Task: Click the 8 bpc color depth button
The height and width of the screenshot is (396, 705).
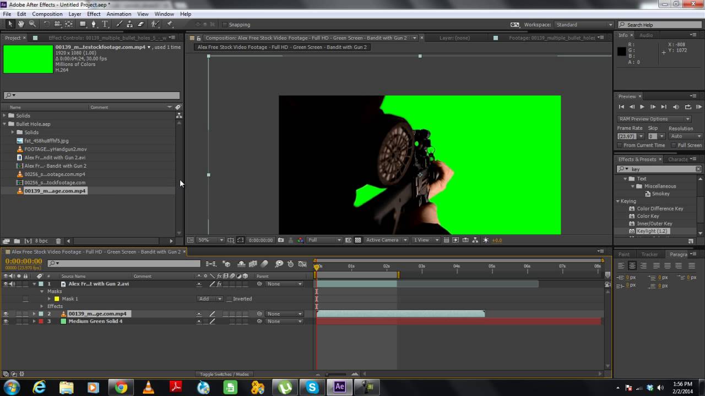Action: (41, 241)
